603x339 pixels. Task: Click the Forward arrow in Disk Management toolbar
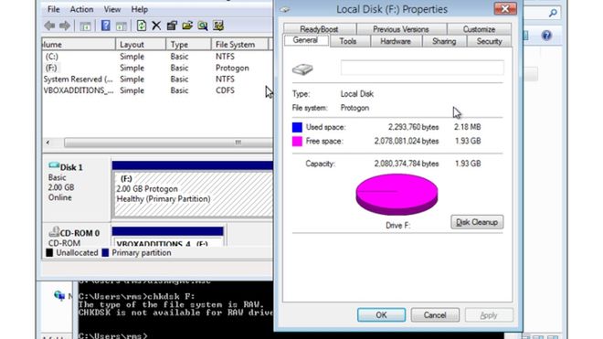pos(64,26)
